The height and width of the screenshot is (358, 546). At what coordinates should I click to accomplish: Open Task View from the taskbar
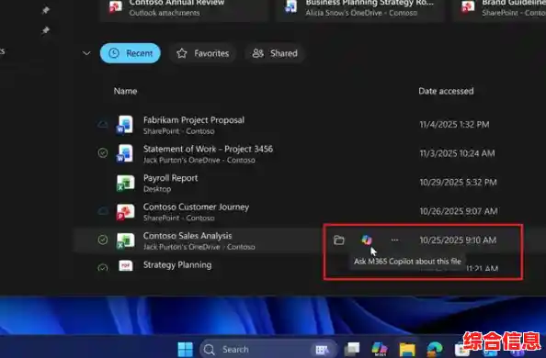tap(352, 349)
